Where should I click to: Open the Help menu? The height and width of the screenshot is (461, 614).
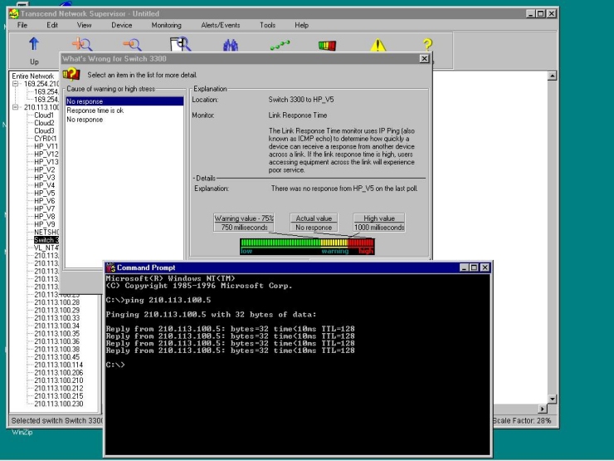[301, 25]
